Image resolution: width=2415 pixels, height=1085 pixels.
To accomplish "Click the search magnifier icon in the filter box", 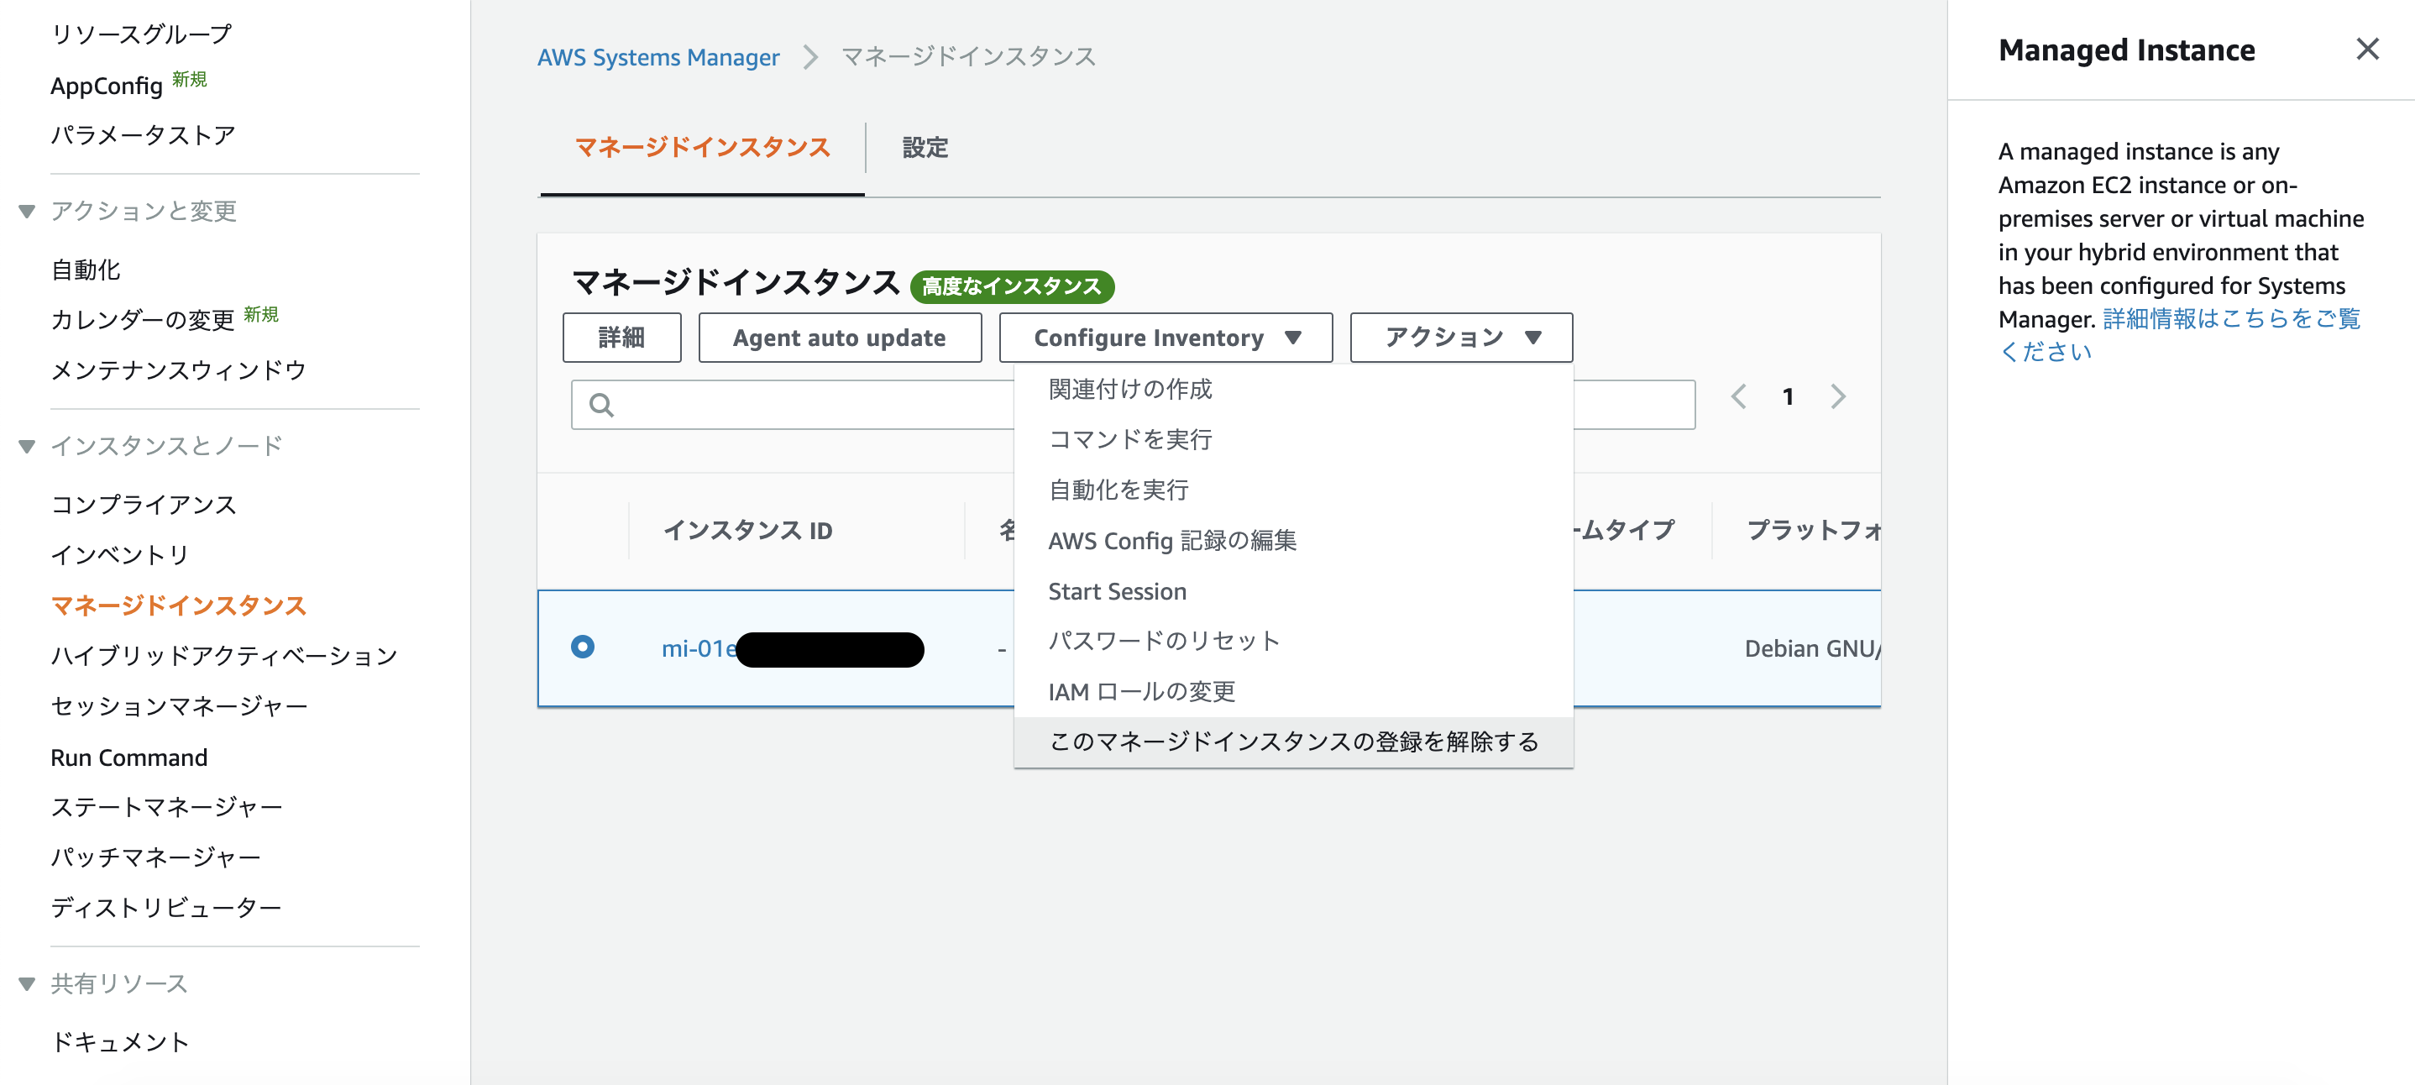I will tap(601, 404).
